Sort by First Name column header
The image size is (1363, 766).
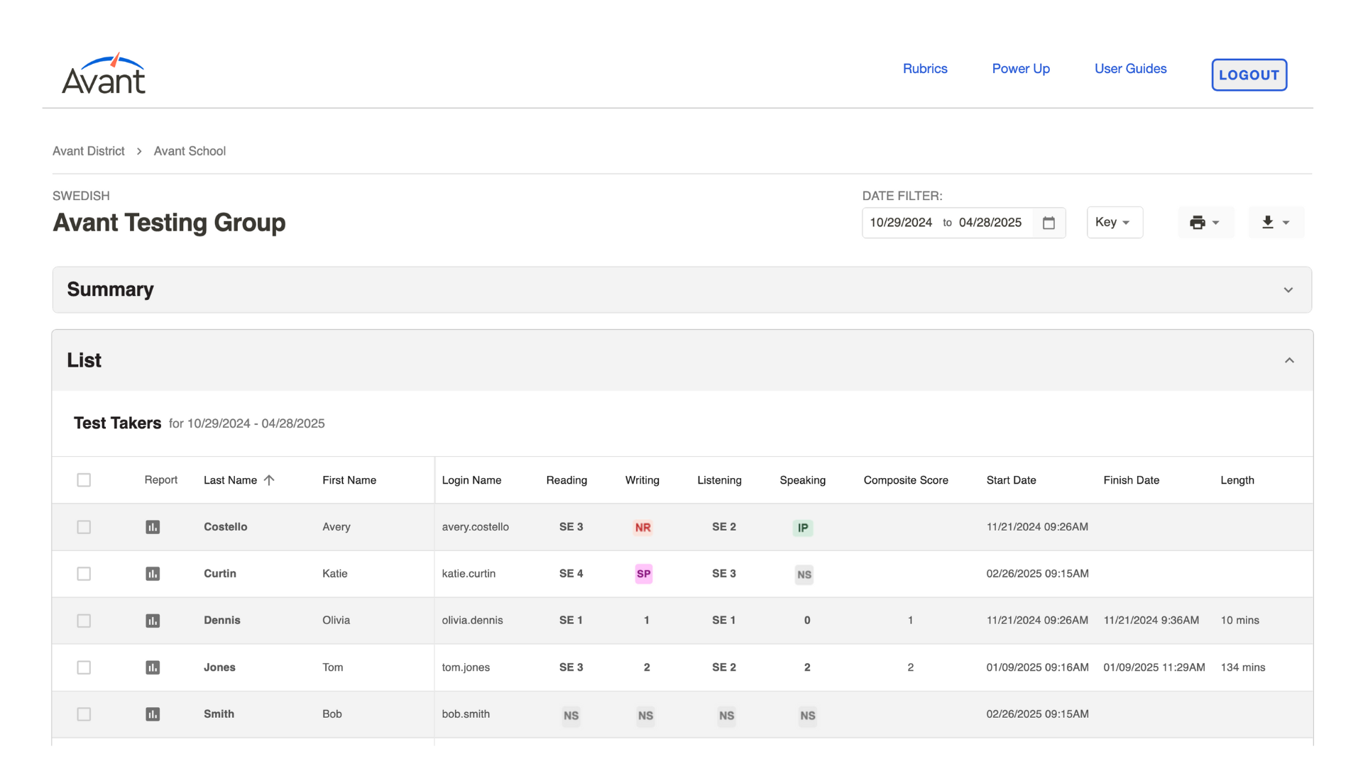(x=349, y=480)
